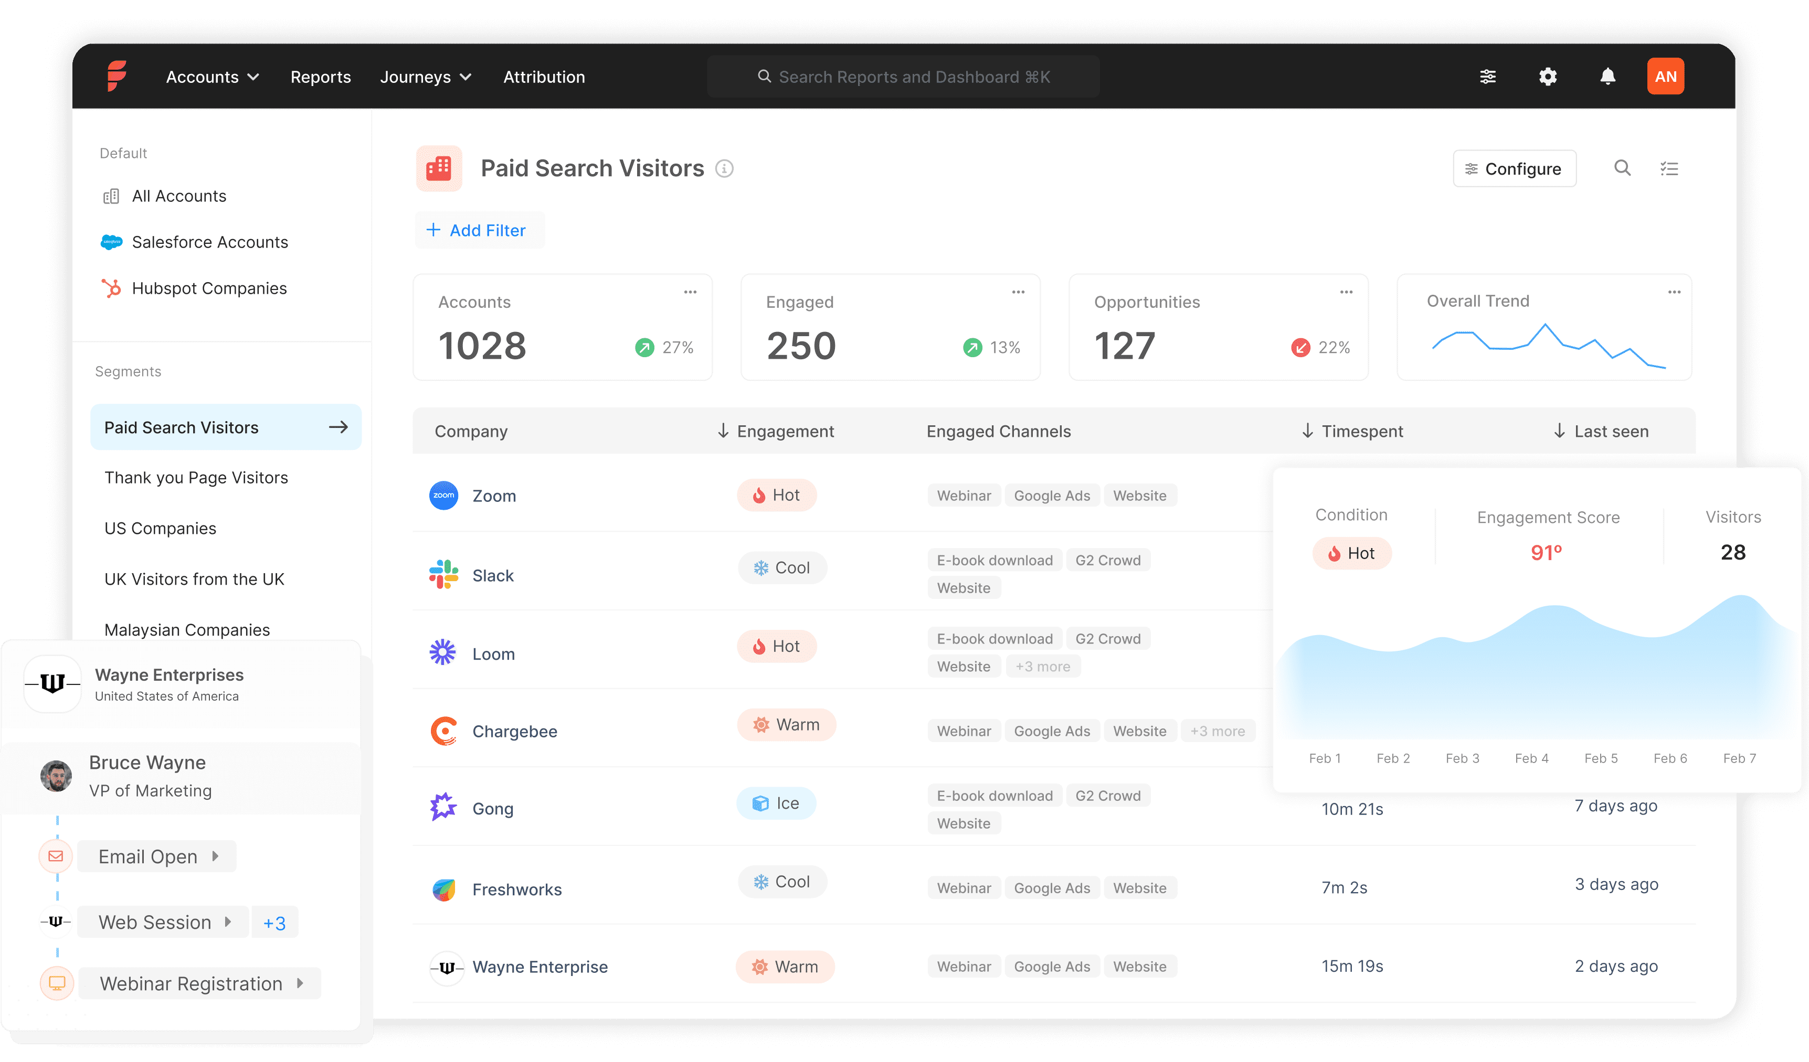Open the notifications bell
1809x1062 pixels.
(x=1607, y=76)
